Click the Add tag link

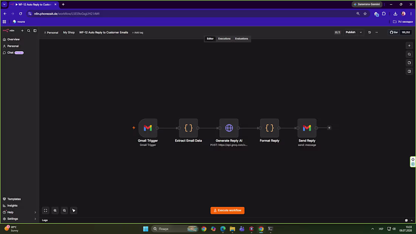138,33
